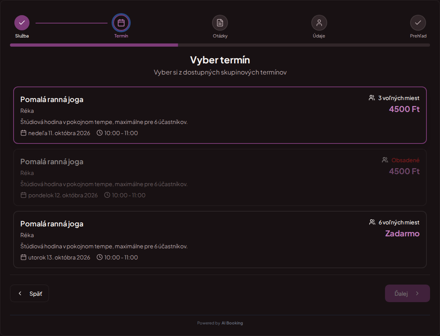This screenshot has height=336, width=440.
Task: Select the Termín calendar step icon
Action: tap(121, 23)
